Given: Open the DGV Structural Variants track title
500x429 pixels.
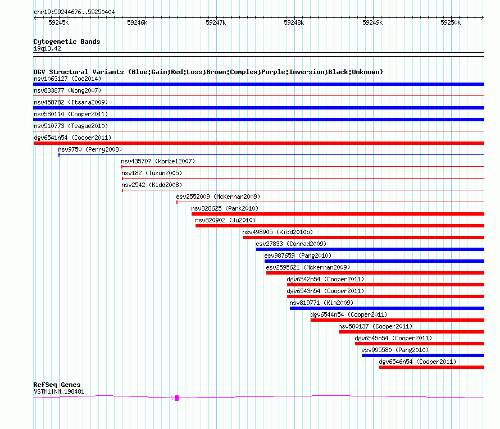Looking at the screenshot, I should [208, 72].
